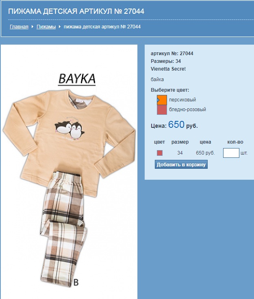Click the first breadcrumb arrow after Главная
Image resolution: width=254 pixels, height=299 pixels.
pos(33,27)
